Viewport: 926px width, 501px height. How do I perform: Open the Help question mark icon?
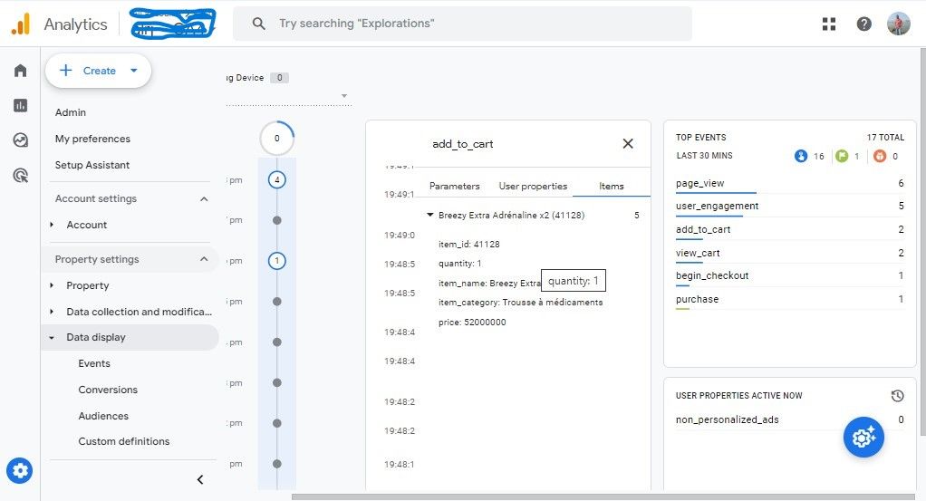tap(864, 24)
